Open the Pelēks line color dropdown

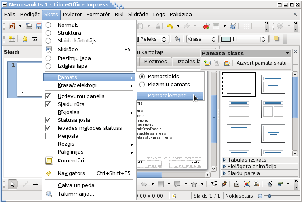(164, 39)
